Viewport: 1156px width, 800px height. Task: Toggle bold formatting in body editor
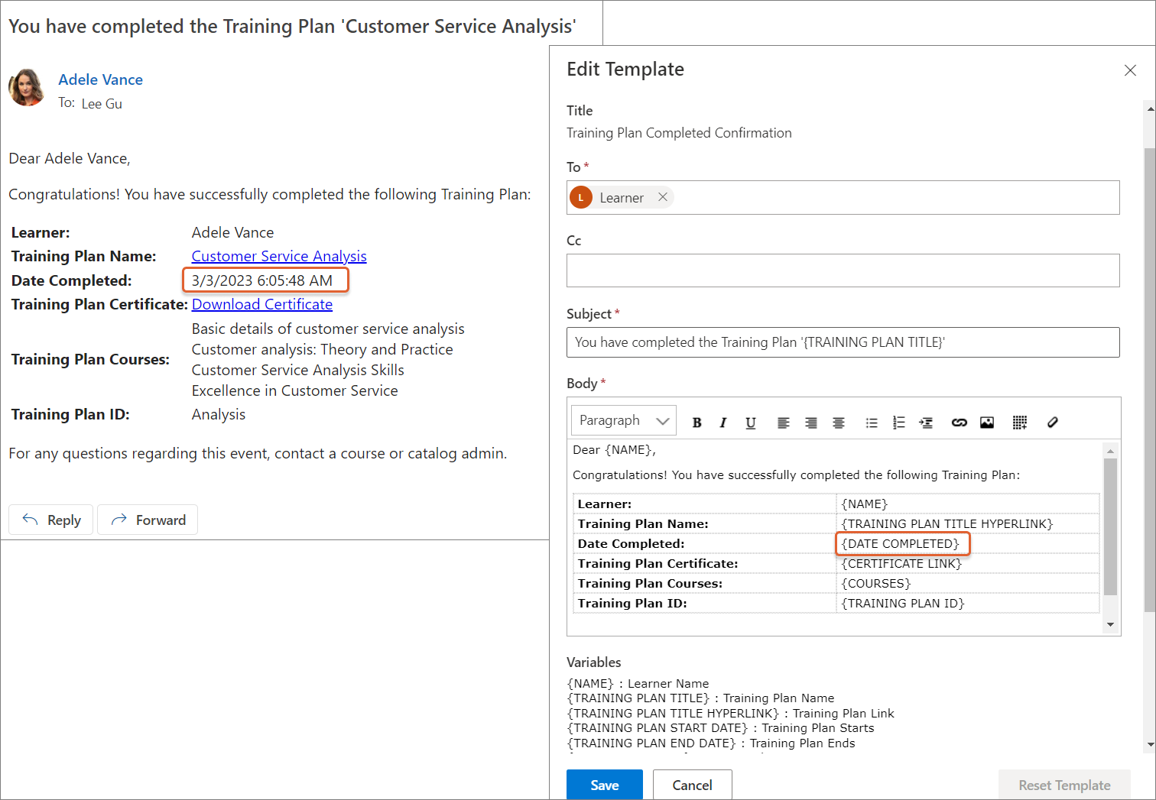pos(697,423)
